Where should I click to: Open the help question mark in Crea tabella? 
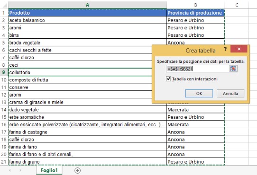225,49
